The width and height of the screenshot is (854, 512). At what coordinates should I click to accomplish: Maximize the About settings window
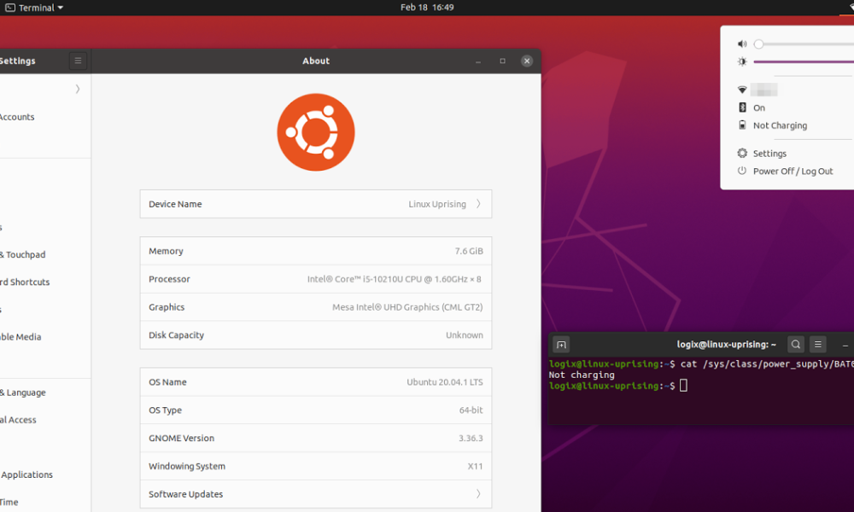point(503,61)
